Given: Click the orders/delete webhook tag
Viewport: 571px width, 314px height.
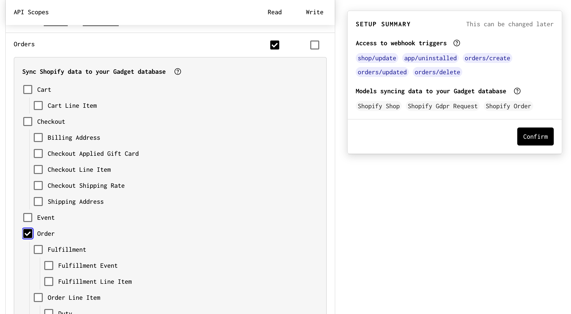Looking at the screenshot, I should (437, 72).
